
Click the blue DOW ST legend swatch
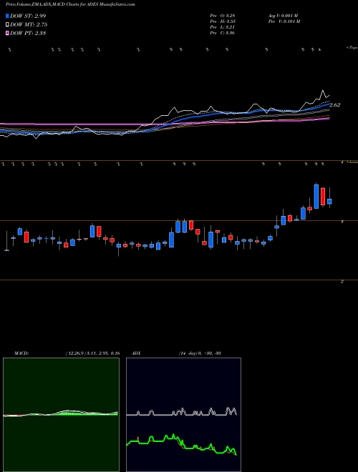(7, 16)
